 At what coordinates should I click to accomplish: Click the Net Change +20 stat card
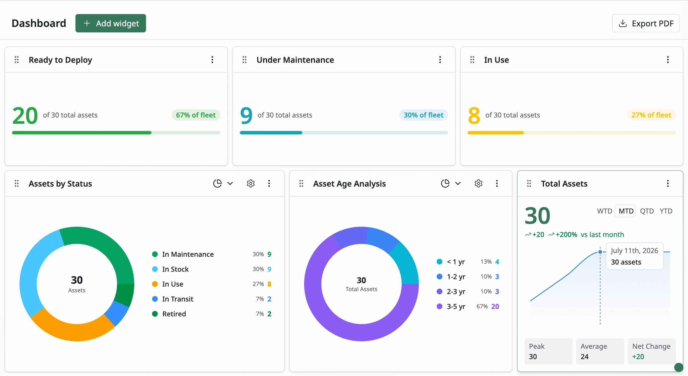pos(652,351)
